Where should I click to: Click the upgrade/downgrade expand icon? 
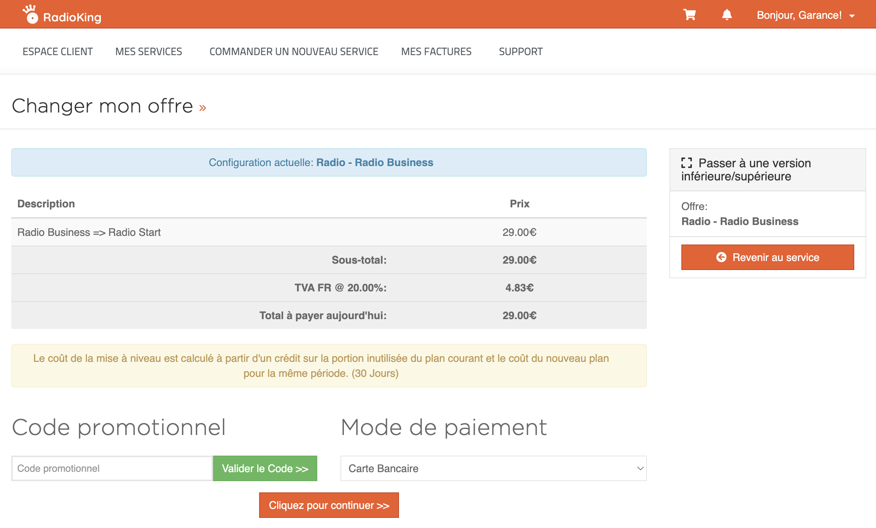tap(686, 163)
